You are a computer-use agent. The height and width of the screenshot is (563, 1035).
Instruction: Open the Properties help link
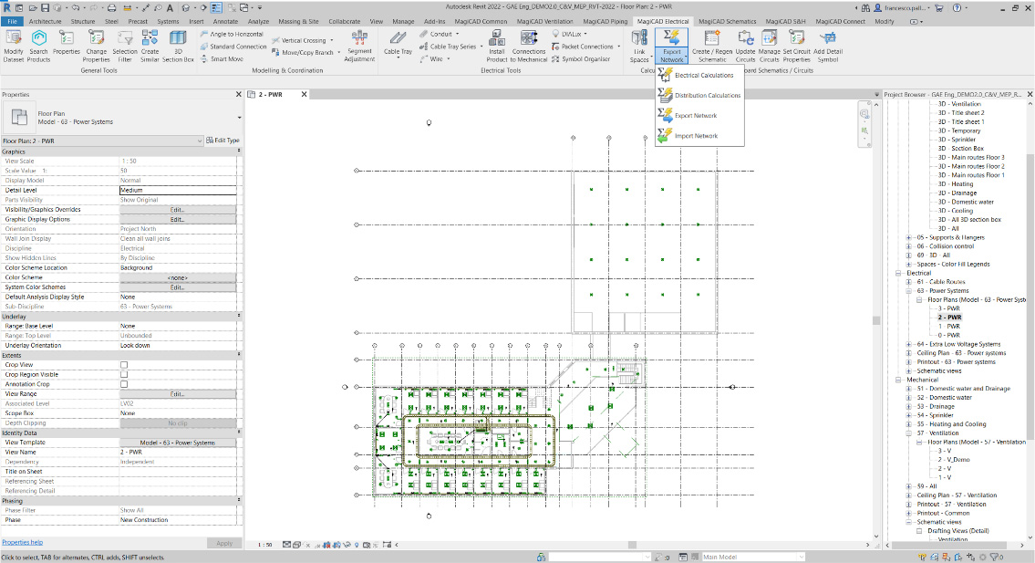(22, 542)
